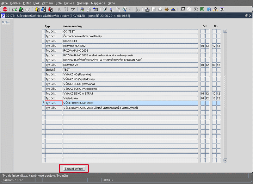Open the magnifier search icon

click(124, 10)
